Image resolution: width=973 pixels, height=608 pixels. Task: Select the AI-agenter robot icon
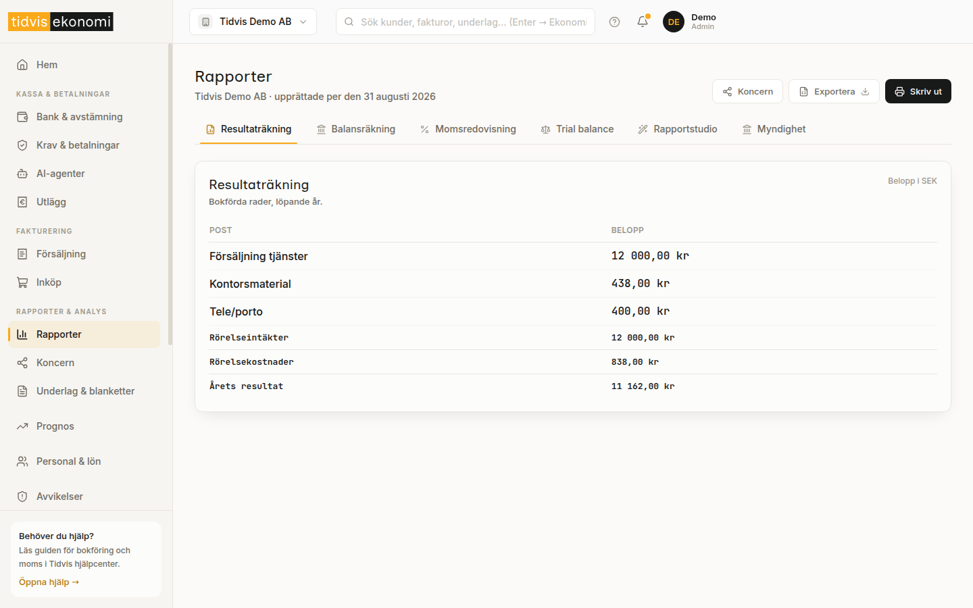tap(22, 174)
